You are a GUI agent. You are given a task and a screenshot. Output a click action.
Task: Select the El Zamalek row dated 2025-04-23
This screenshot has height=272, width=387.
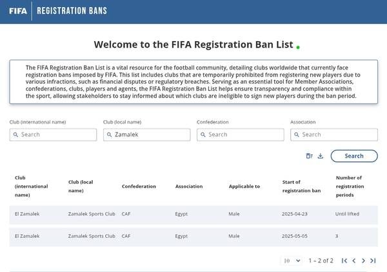[193, 213]
